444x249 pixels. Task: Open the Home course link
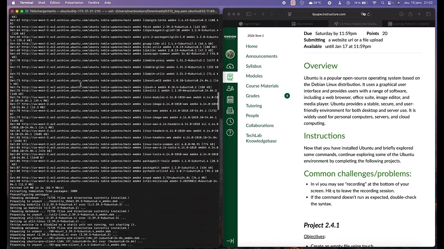251,46
